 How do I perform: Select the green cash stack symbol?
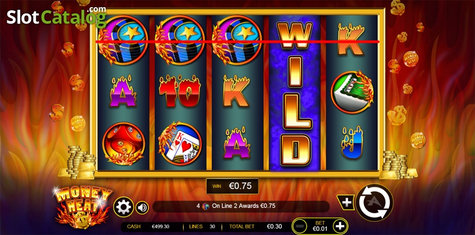coord(352,92)
